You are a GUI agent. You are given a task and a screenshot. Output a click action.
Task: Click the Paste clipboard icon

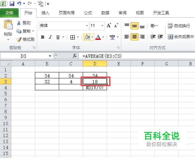pos(8,24)
